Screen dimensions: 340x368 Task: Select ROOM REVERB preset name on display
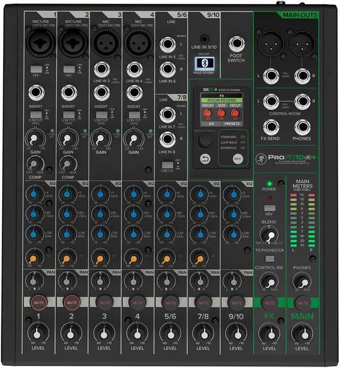tap(222, 100)
